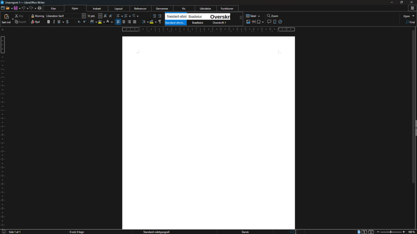Expand the font size dropdown
The image size is (417, 234).
[x=100, y=16]
